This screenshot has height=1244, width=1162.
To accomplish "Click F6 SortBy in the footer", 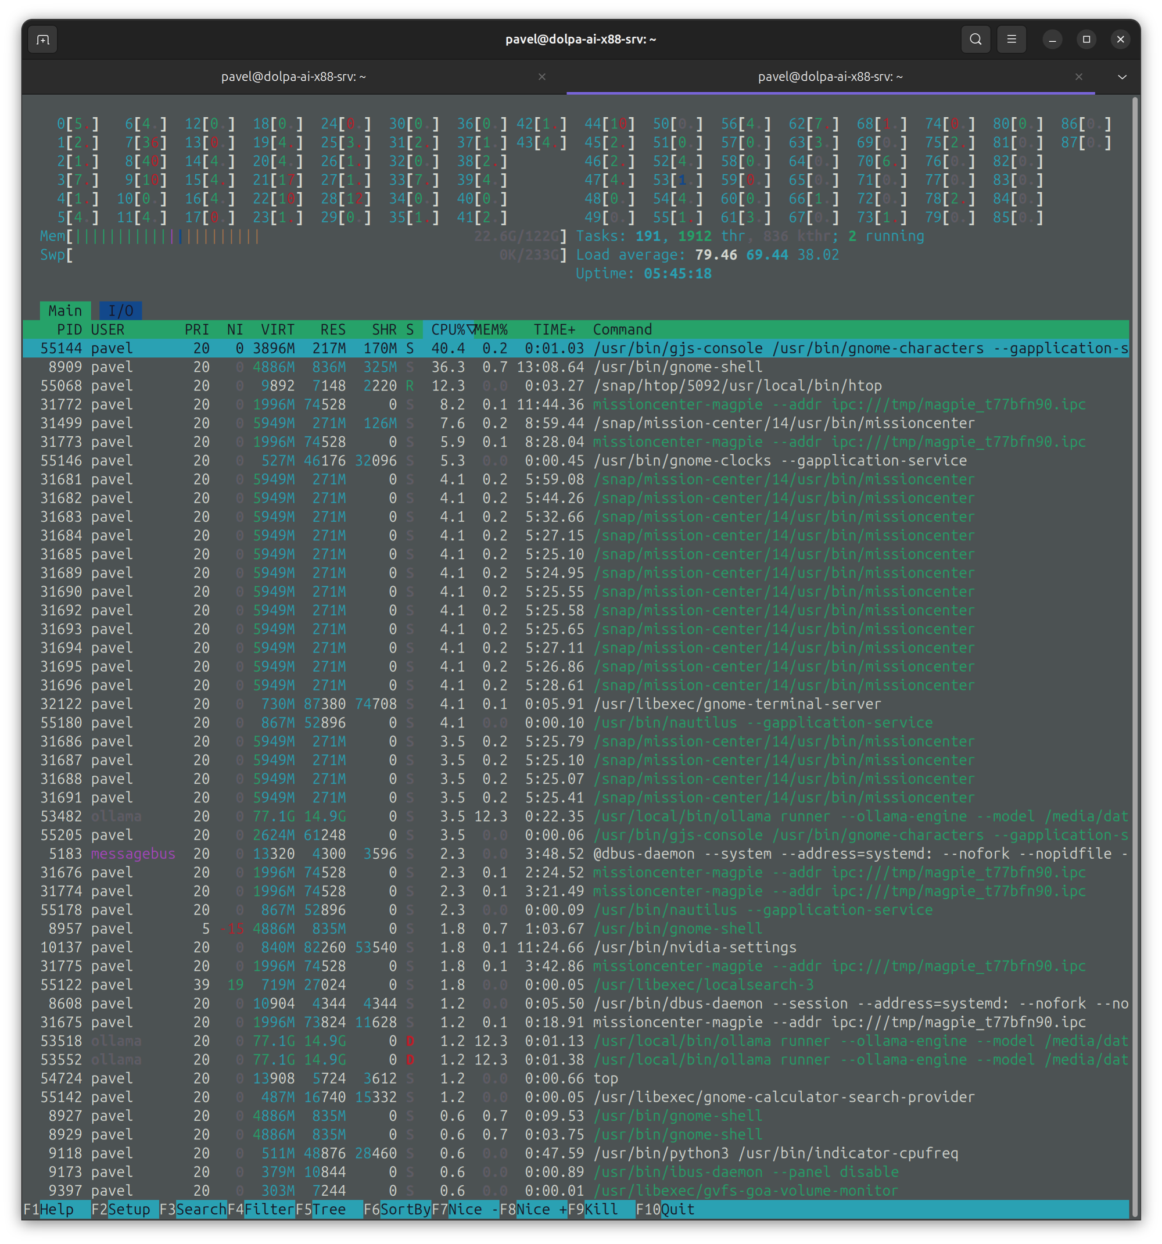I will click(405, 1209).
